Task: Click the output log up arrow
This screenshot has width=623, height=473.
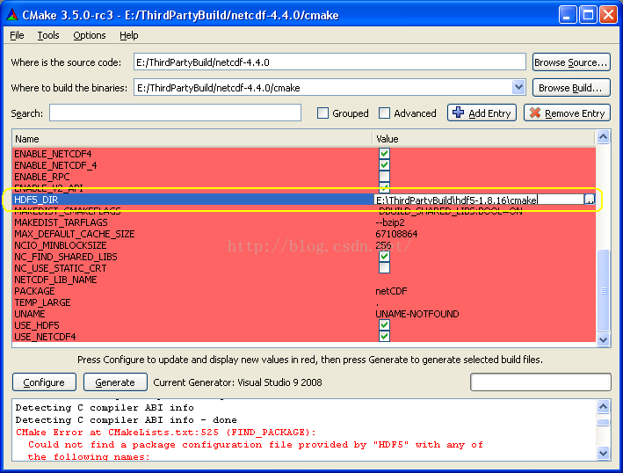Action: pos(603,406)
